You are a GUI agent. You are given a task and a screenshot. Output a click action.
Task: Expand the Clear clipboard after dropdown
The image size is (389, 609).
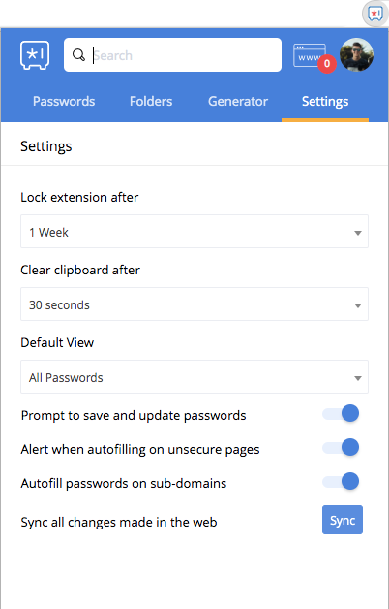194,304
